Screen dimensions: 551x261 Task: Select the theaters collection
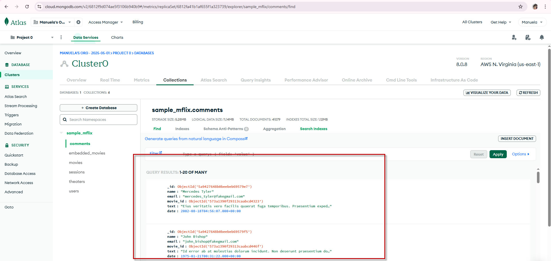click(x=77, y=182)
